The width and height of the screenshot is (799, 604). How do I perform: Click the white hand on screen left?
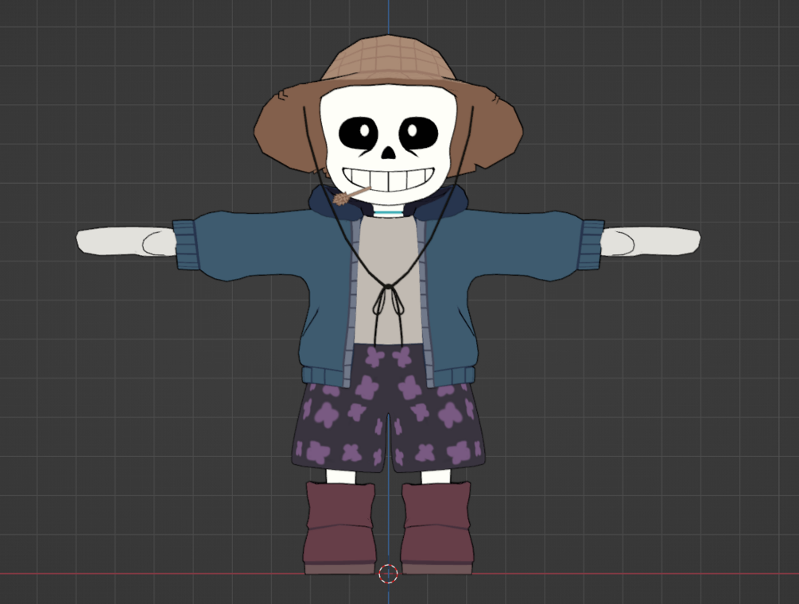[126, 242]
